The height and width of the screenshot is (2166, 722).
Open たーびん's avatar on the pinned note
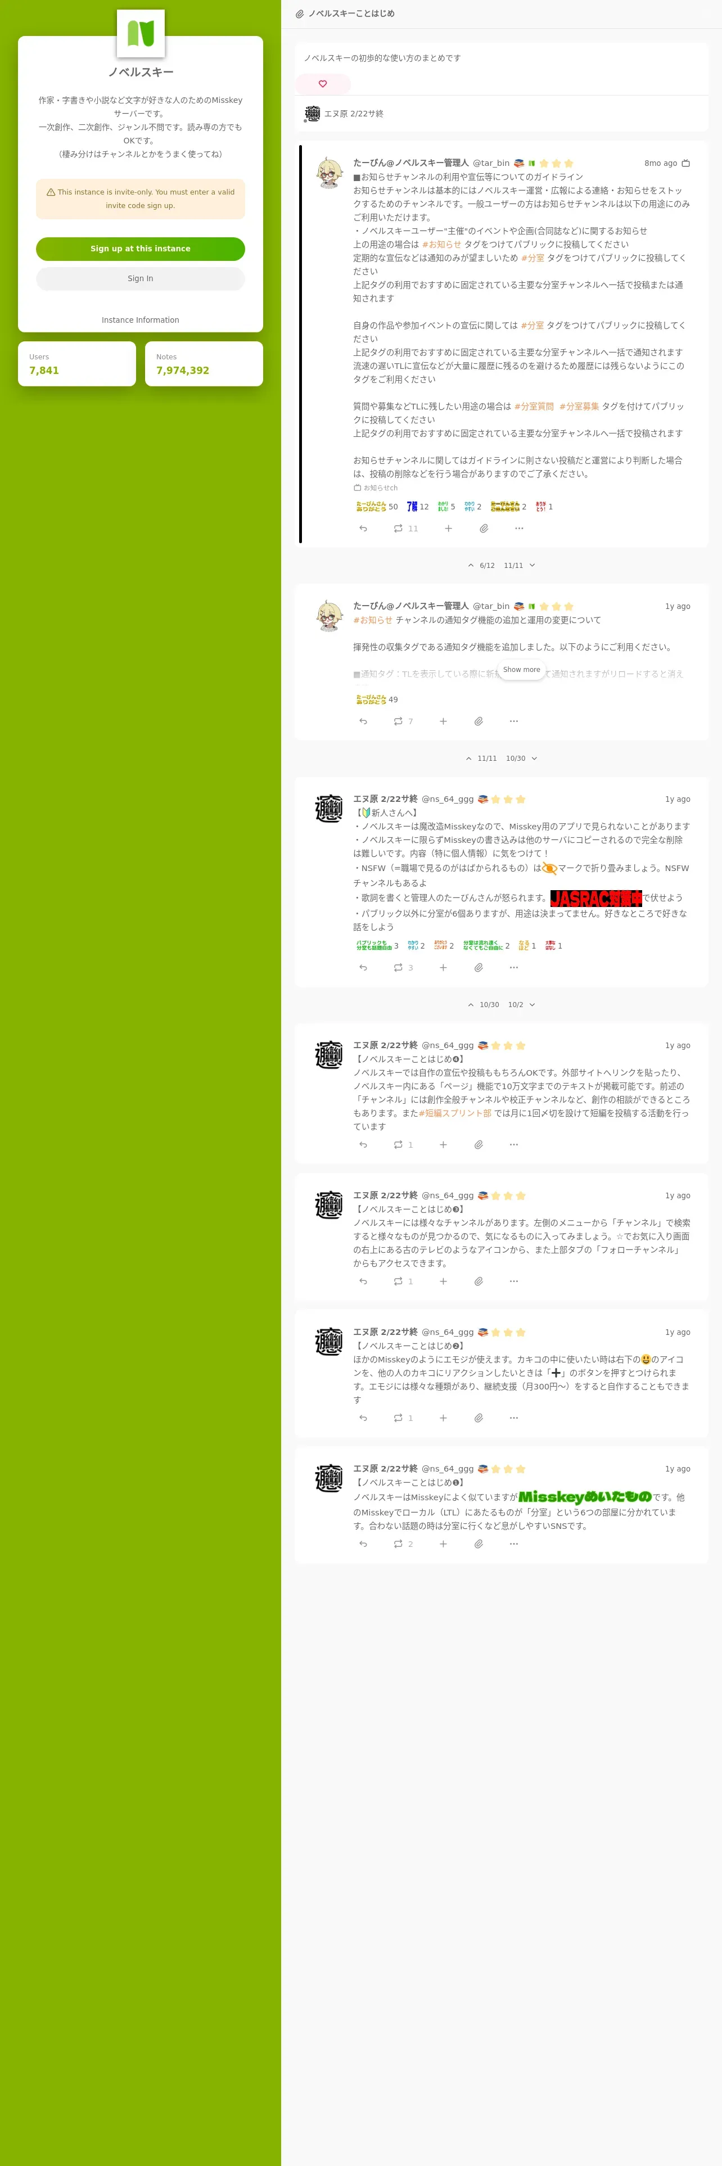tap(328, 173)
